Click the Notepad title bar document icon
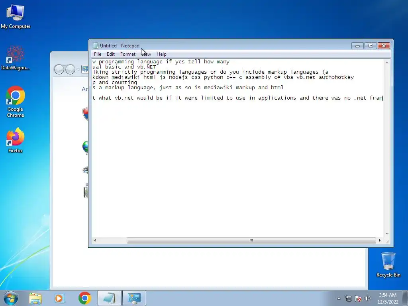 point(96,45)
